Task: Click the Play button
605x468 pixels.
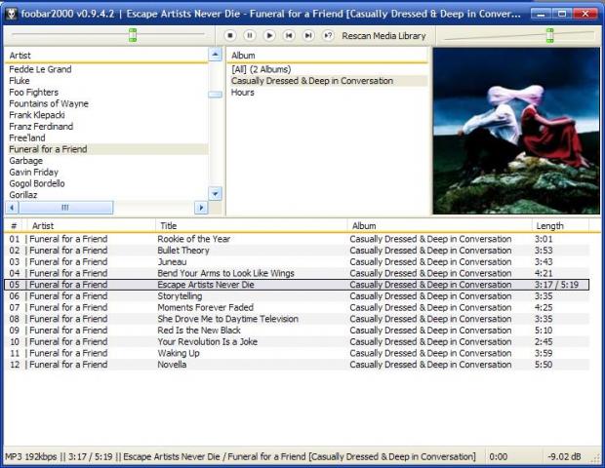Action: click(269, 35)
